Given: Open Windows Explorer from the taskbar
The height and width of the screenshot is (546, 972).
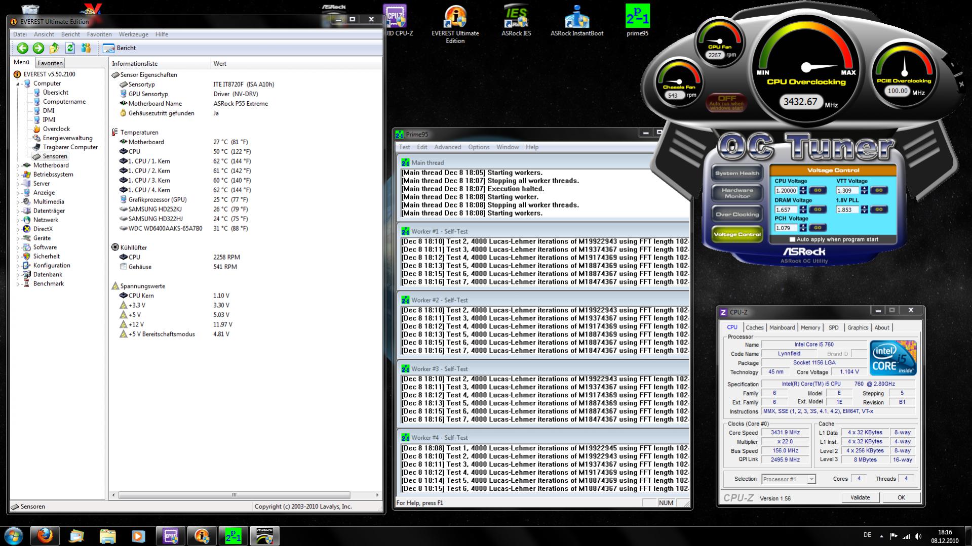Looking at the screenshot, I should 108,535.
